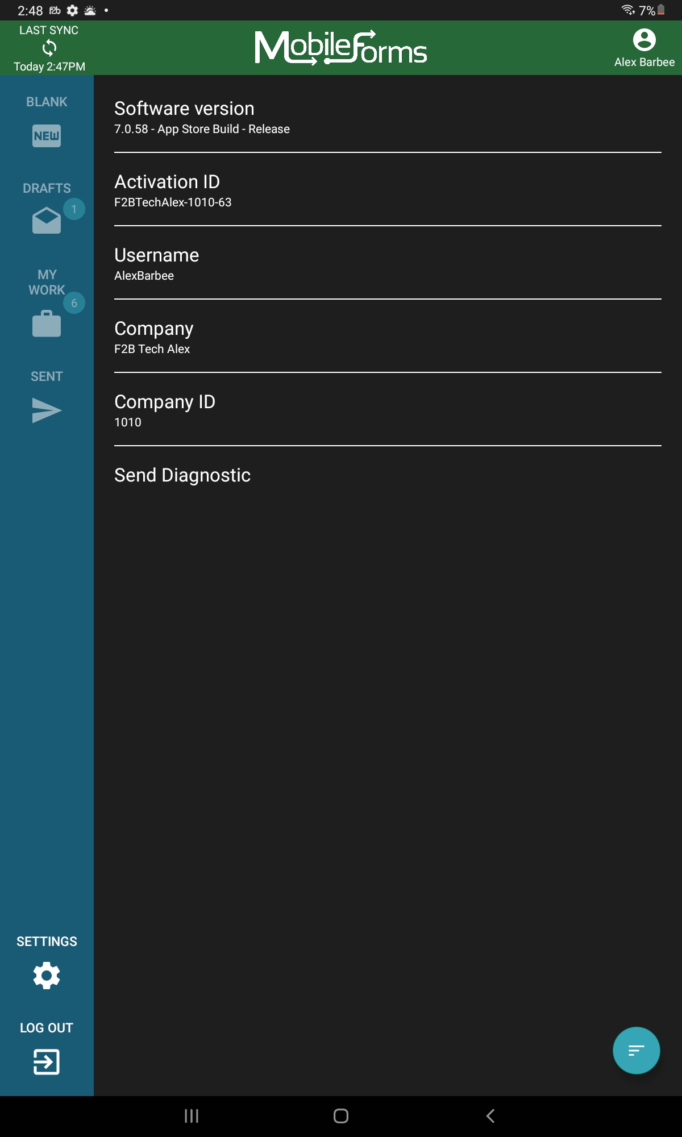This screenshot has width=682, height=1137.
Task: Tap the Wi-Fi status icon
Action: tap(628, 10)
